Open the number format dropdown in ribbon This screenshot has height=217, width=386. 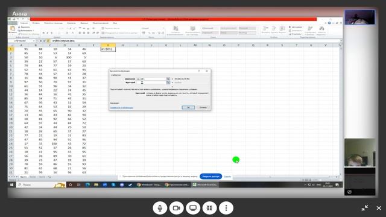click(163, 28)
